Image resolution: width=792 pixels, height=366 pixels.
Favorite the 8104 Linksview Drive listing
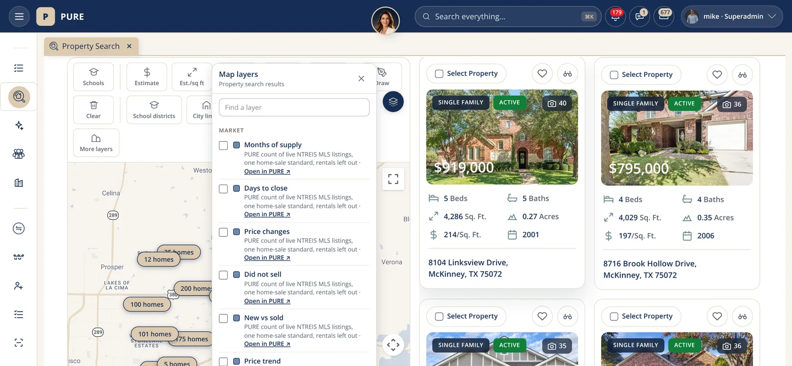tap(542, 73)
